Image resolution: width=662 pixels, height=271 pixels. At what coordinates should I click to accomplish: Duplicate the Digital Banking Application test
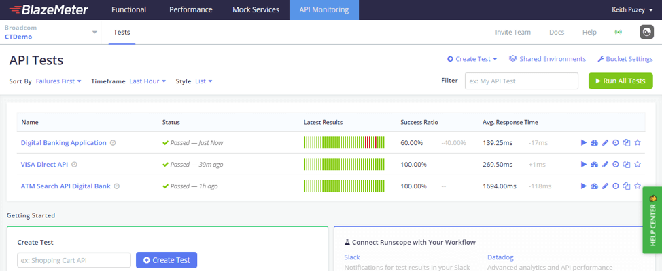coord(627,143)
